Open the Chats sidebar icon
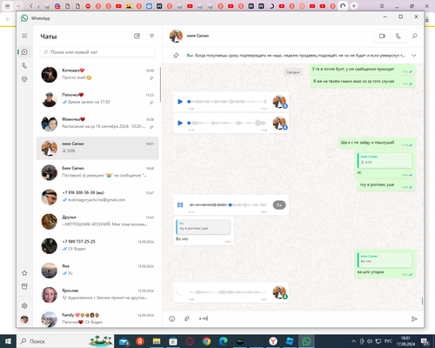 click(24, 52)
